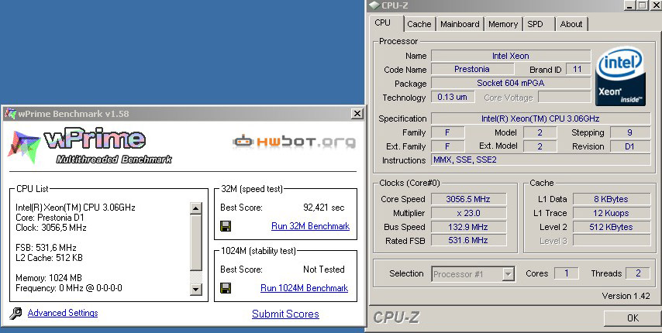Click the Revision value D1

[x=630, y=146]
